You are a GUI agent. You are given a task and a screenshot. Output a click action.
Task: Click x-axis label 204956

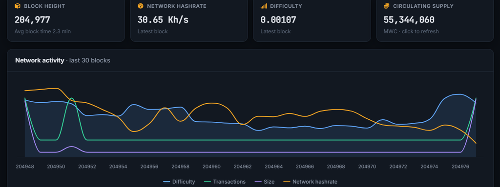click(x=149, y=167)
